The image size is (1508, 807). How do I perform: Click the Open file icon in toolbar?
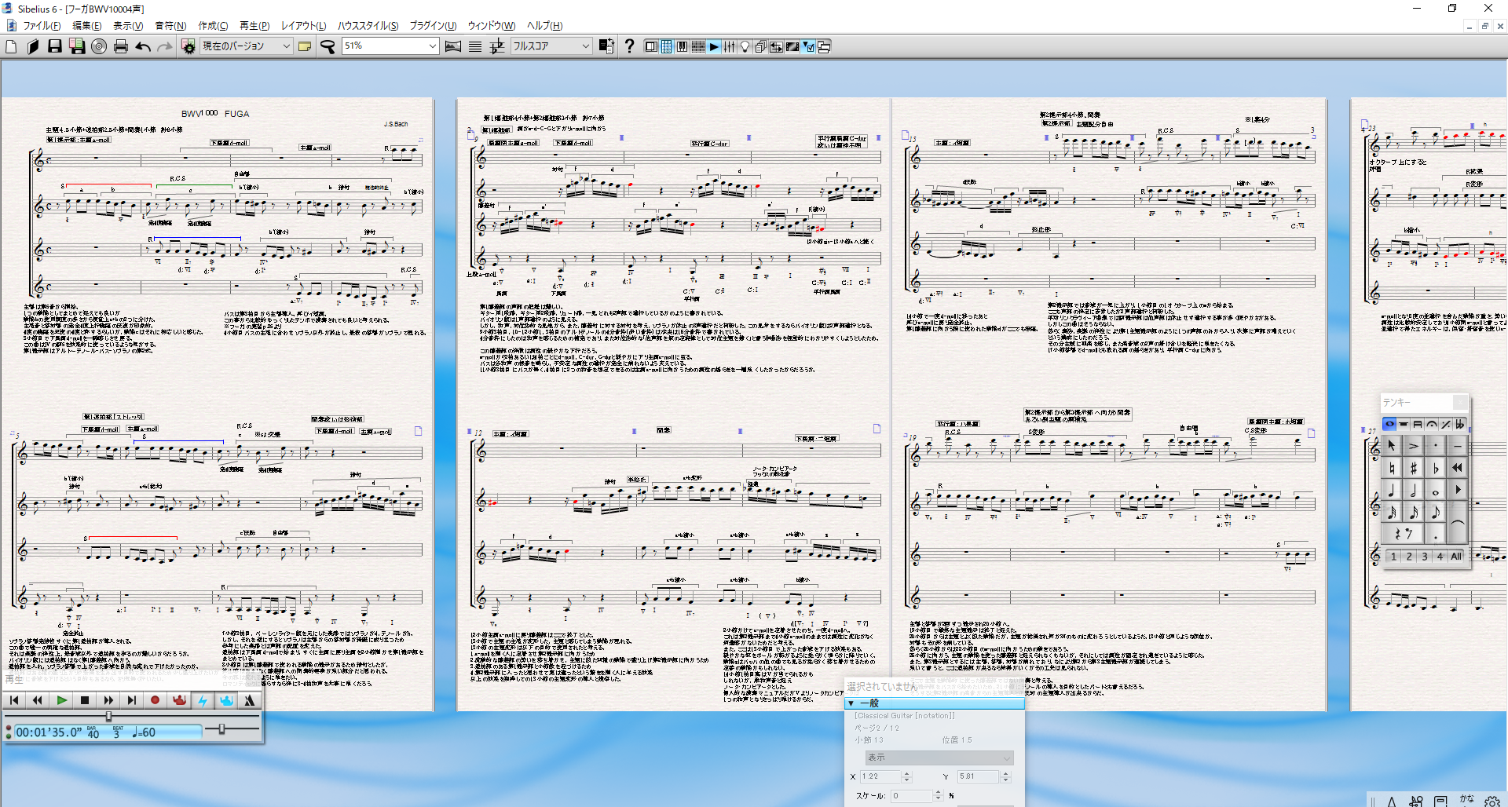(33, 46)
